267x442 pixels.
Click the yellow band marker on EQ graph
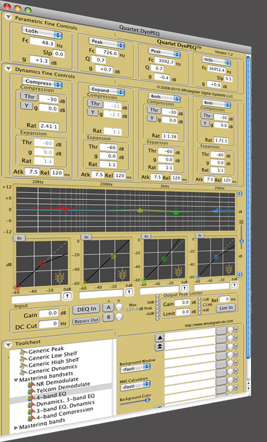(140, 210)
